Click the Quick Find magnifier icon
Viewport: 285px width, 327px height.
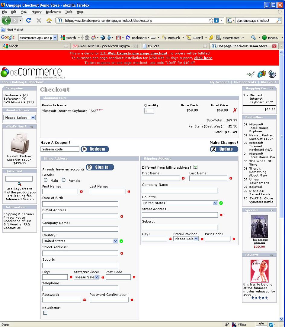tap(19, 184)
